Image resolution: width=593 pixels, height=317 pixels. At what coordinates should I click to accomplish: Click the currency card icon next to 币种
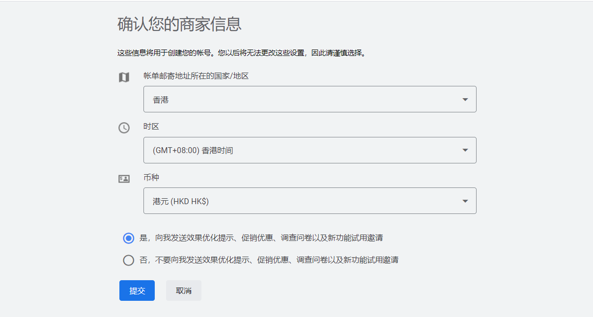124,179
